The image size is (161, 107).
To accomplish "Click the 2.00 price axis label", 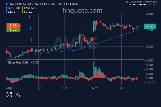I will (150, 47).
